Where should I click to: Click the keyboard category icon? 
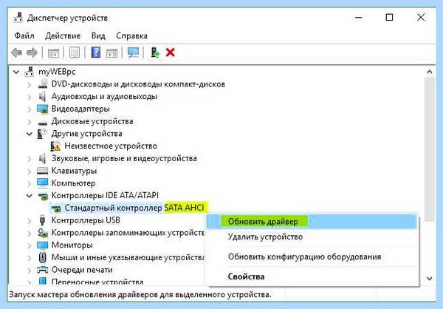tap(42, 171)
